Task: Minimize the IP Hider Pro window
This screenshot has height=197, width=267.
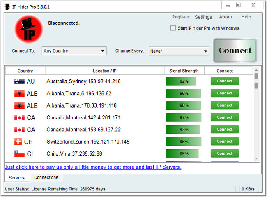Action: pyautogui.click(x=228, y=5)
